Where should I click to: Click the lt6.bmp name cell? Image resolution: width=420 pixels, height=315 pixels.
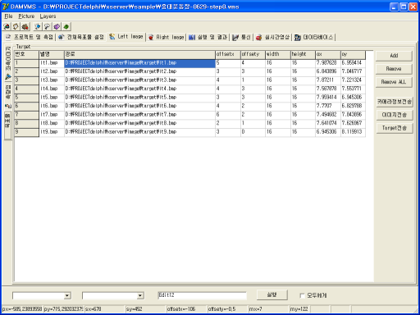point(52,106)
